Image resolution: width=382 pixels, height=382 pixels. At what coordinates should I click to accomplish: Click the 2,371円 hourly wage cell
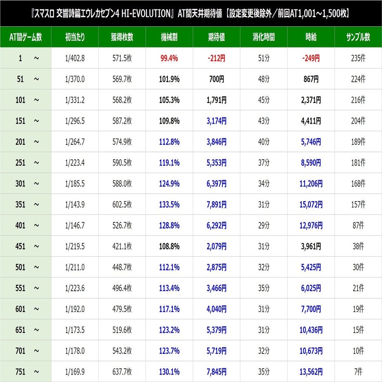(311, 100)
